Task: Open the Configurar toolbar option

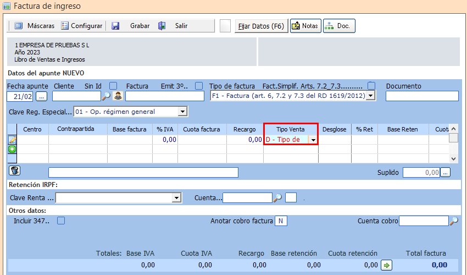Action: click(82, 26)
